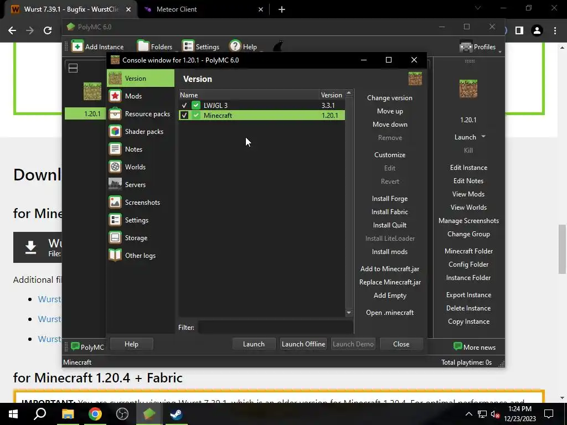The height and width of the screenshot is (425, 567).
Task: Open the Notes page
Action: pos(141,149)
